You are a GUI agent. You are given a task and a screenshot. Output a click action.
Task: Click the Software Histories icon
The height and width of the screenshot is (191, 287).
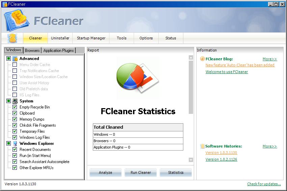coord(202,146)
